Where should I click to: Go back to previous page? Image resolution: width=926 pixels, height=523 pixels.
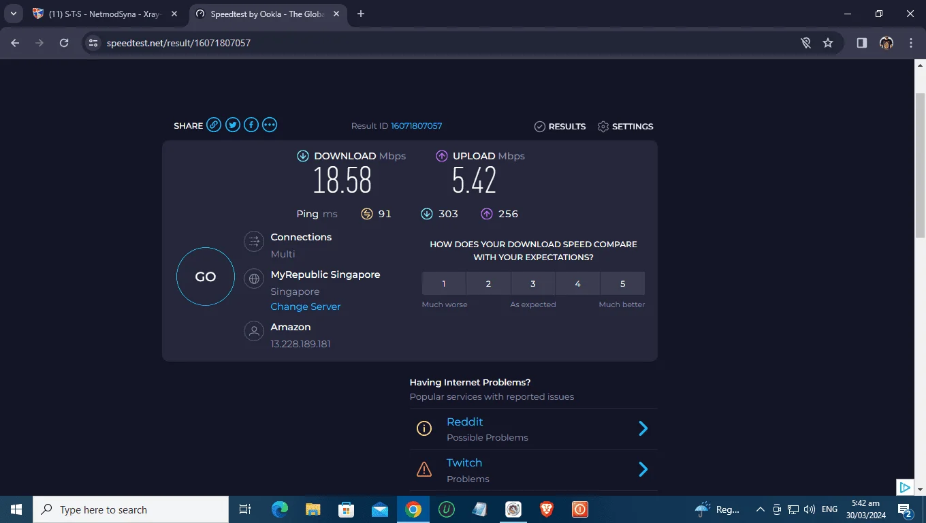[x=15, y=43]
